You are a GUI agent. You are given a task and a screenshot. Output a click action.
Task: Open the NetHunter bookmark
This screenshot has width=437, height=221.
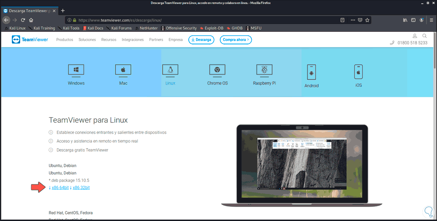pyautogui.click(x=146, y=28)
